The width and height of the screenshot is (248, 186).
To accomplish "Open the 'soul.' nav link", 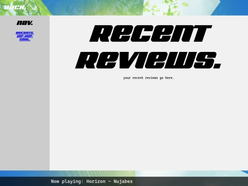I will [x=25, y=39].
